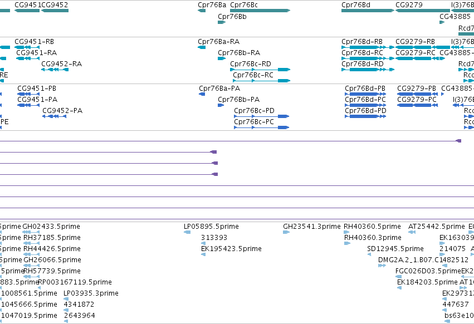Click transcript Cpr76Bd-RC label
Screen dimensions: 474x324
tap(362, 52)
